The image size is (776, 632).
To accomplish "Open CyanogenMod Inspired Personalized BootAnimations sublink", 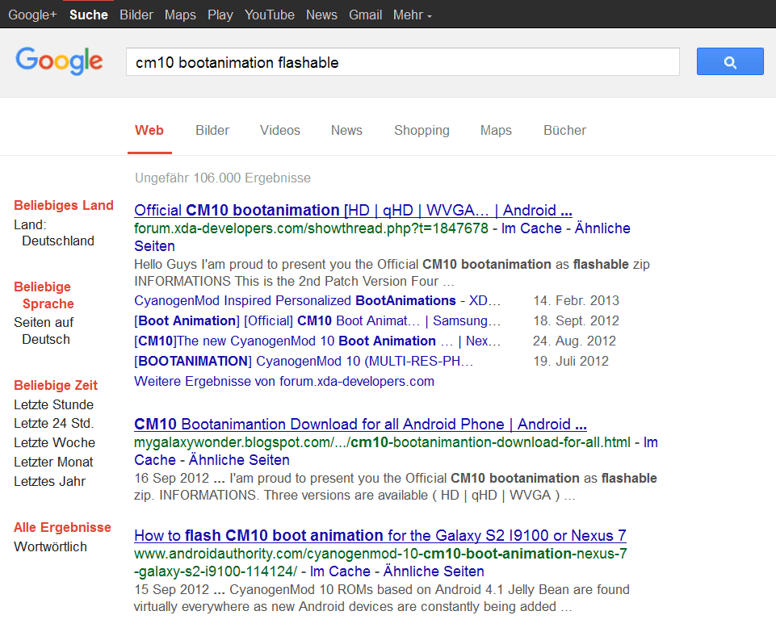I will tap(317, 301).
